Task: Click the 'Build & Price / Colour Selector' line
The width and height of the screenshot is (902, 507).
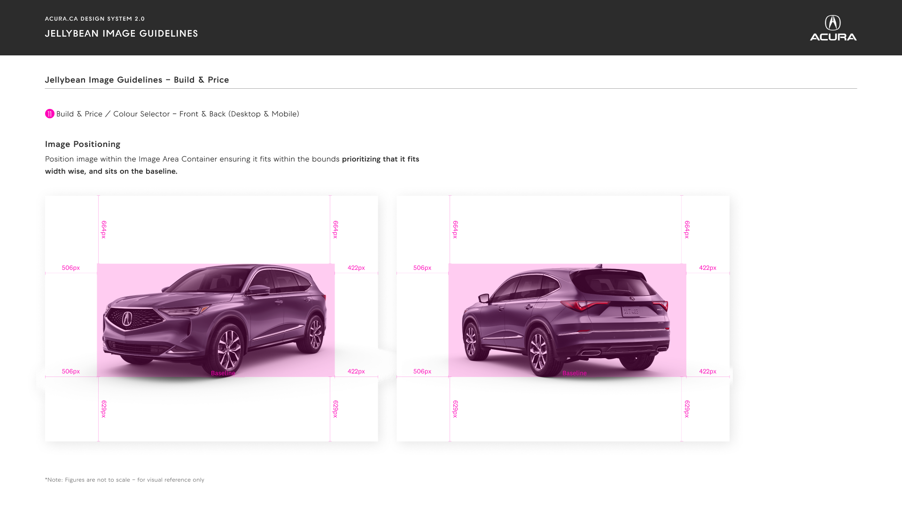Action: coord(178,114)
